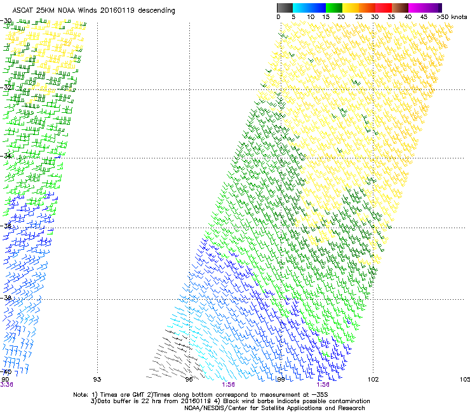470x412 pixels.
Task: Select the orange 25-30 knots legend swatch
Action: tap(367, 8)
